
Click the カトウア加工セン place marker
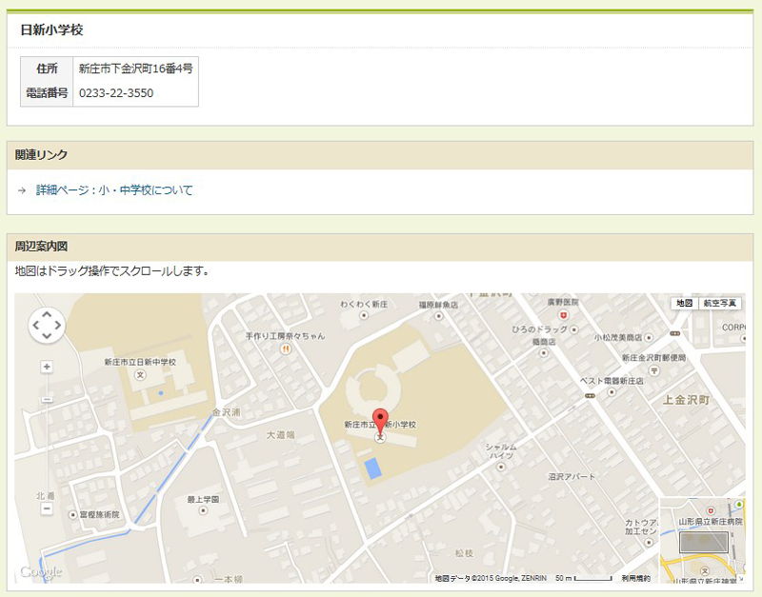tap(649, 542)
